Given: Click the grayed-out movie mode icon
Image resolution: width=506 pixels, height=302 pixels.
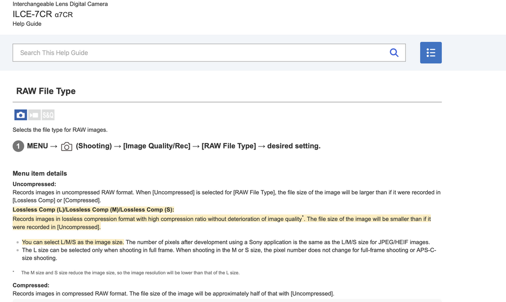Looking at the screenshot, I should point(34,115).
